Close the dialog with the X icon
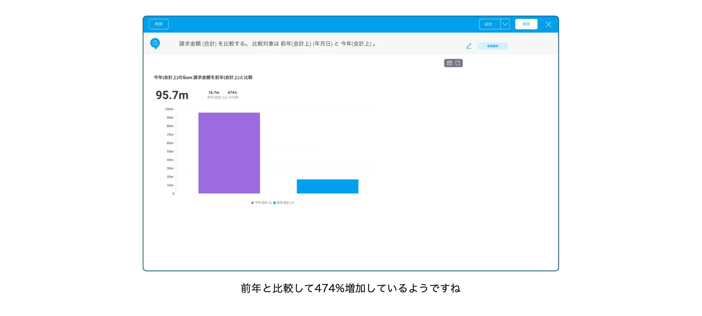This screenshot has width=702, height=316. [x=548, y=24]
